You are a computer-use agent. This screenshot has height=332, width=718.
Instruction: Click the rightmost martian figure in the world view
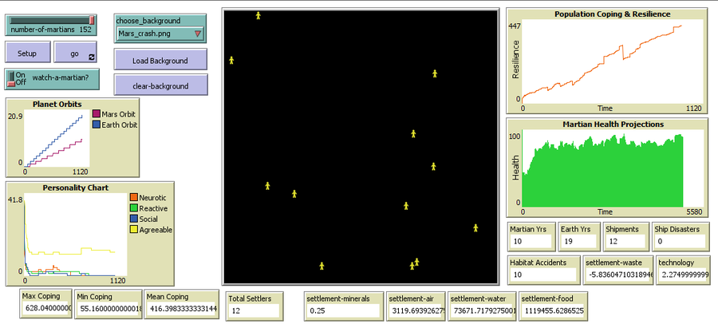click(475, 227)
